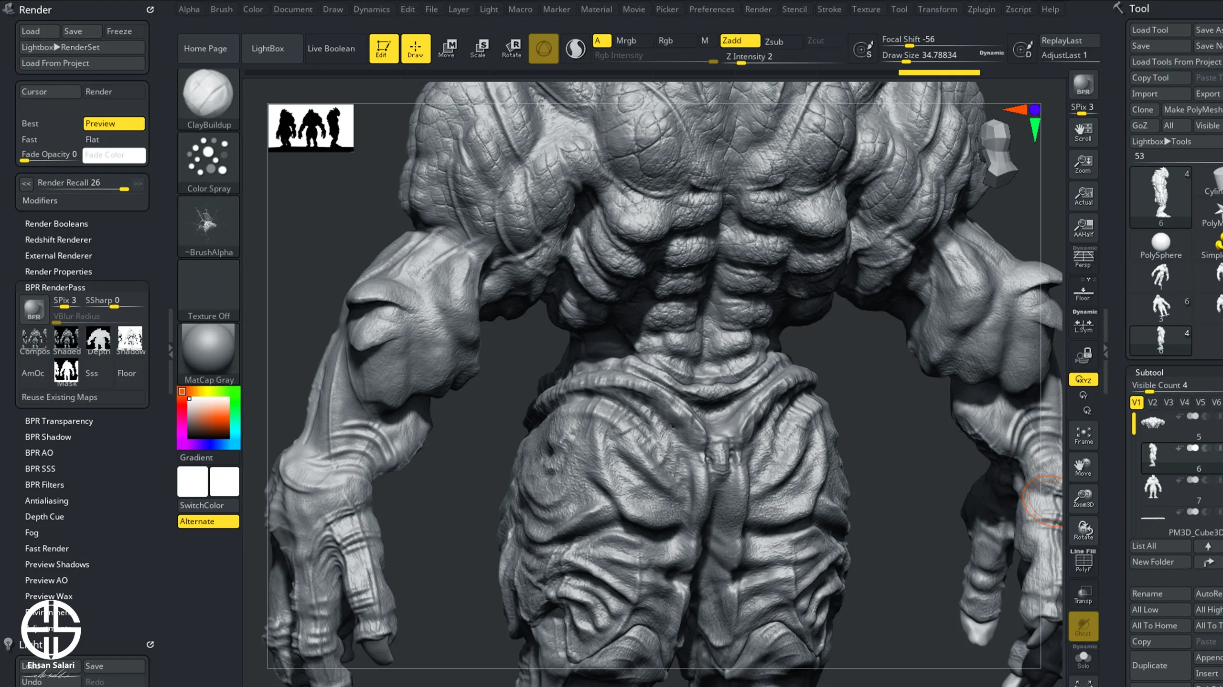1223x687 pixels.
Task: Click the BPR render icon
Action: [x=1083, y=85]
